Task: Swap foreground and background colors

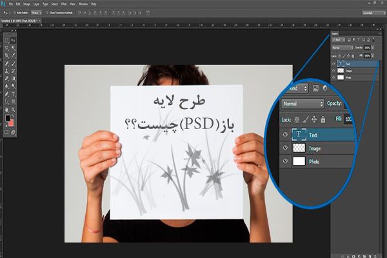Action: click(13, 115)
